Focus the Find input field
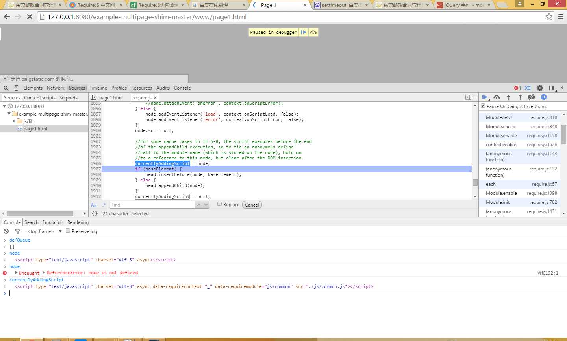The width and height of the screenshot is (567, 341). tap(152, 205)
